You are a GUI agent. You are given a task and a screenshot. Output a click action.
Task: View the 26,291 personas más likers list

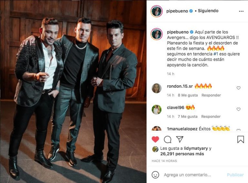coord(182,154)
